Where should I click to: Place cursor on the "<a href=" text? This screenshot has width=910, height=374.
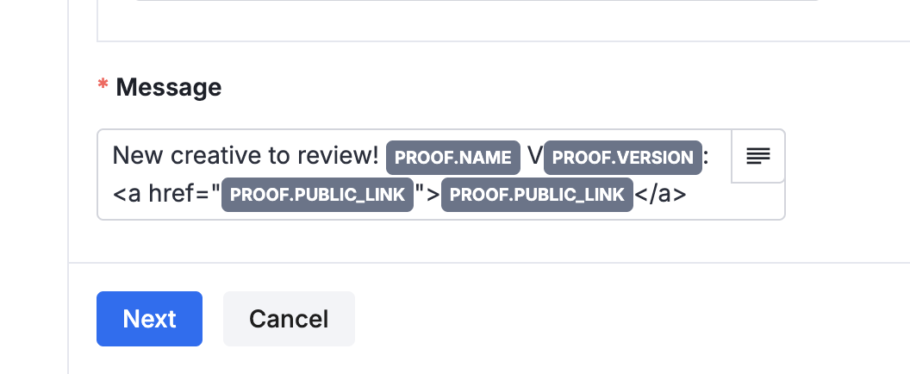[x=165, y=195]
